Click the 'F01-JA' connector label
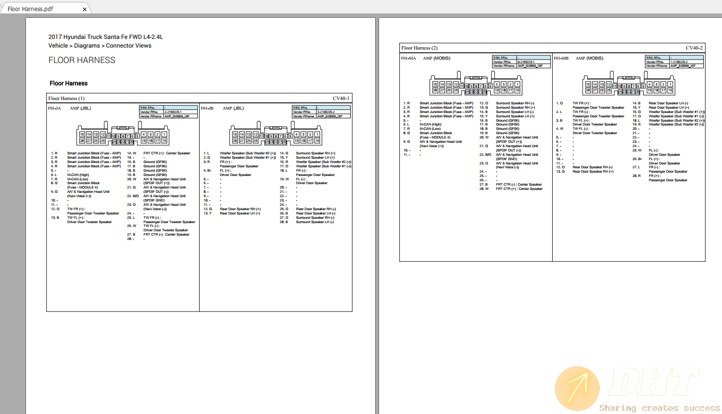This screenshot has width=722, height=414. coord(54,108)
